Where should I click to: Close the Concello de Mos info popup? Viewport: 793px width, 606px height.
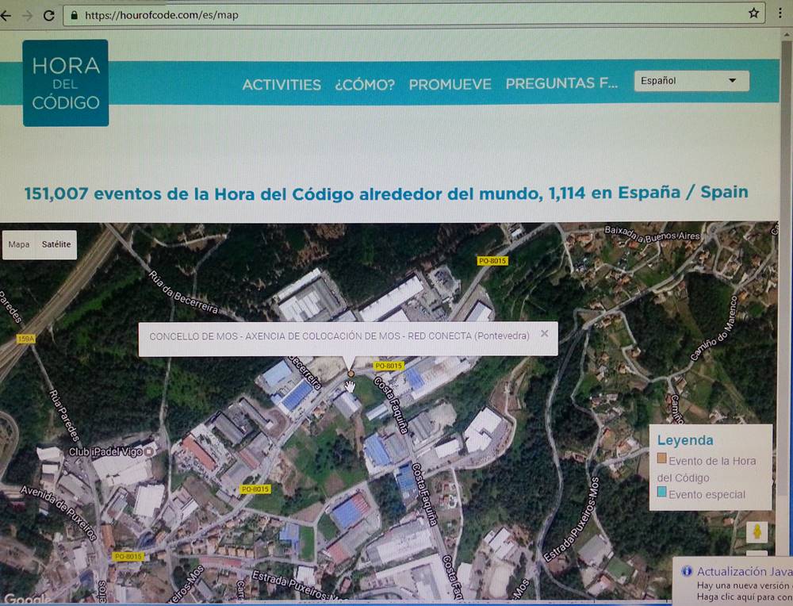click(x=545, y=333)
